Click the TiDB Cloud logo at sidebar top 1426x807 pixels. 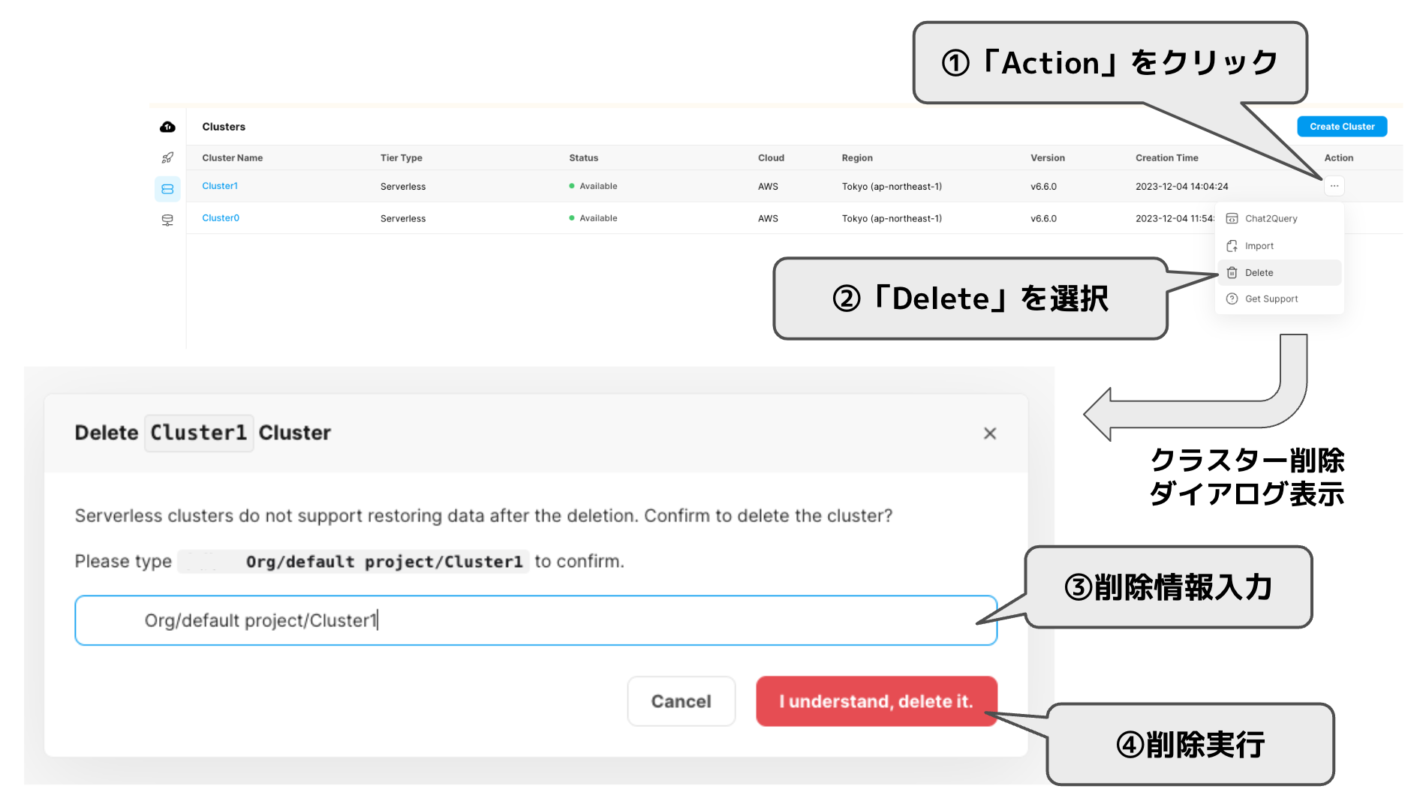167,127
